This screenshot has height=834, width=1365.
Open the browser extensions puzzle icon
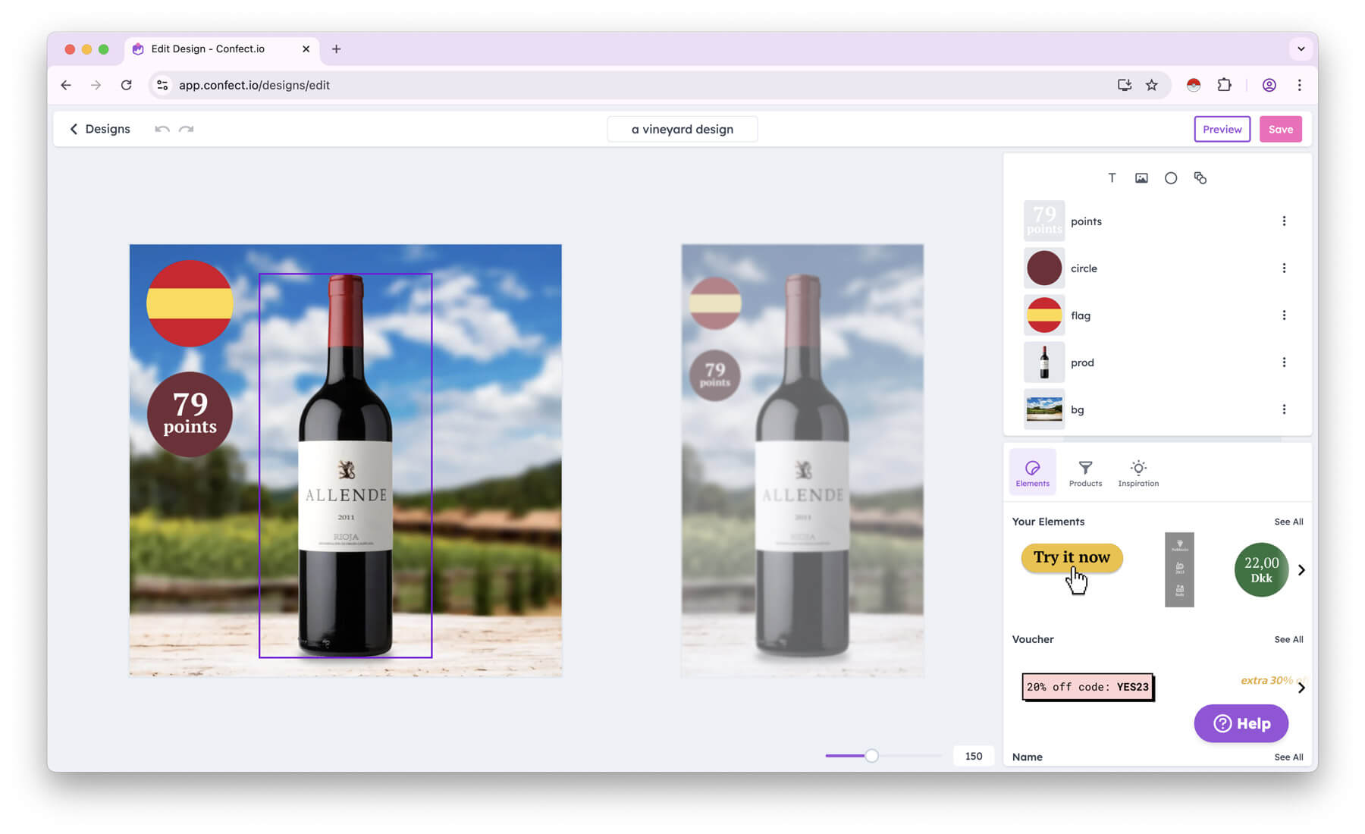coord(1224,85)
